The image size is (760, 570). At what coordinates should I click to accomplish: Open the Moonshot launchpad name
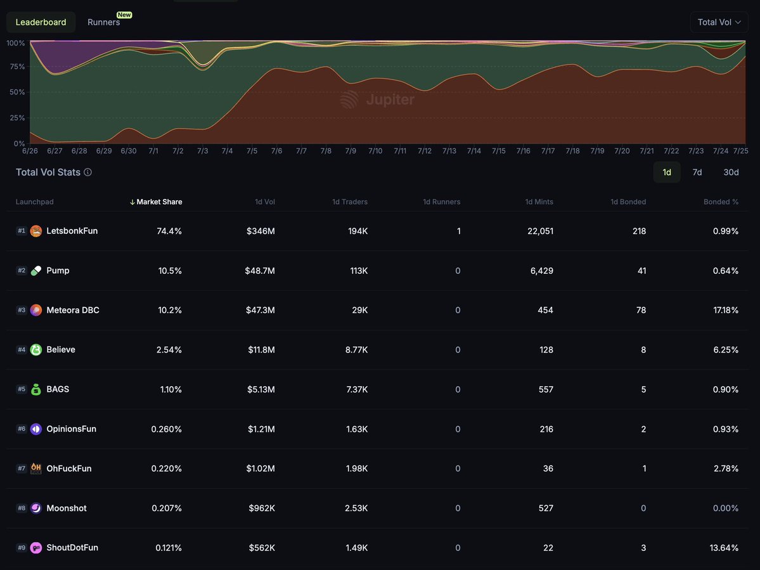click(x=67, y=508)
